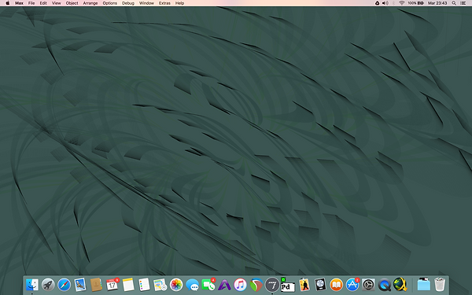Image resolution: width=472 pixels, height=295 pixels.
Task: Open the Max app icon in the Dock
Action: tap(272, 285)
